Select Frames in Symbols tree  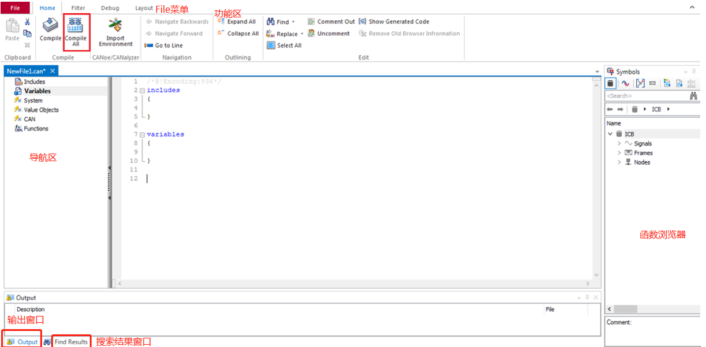[x=643, y=153]
